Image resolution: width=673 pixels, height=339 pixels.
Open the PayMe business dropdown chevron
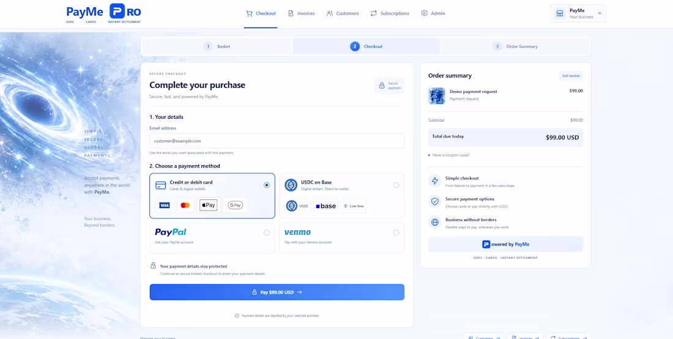[600, 13]
